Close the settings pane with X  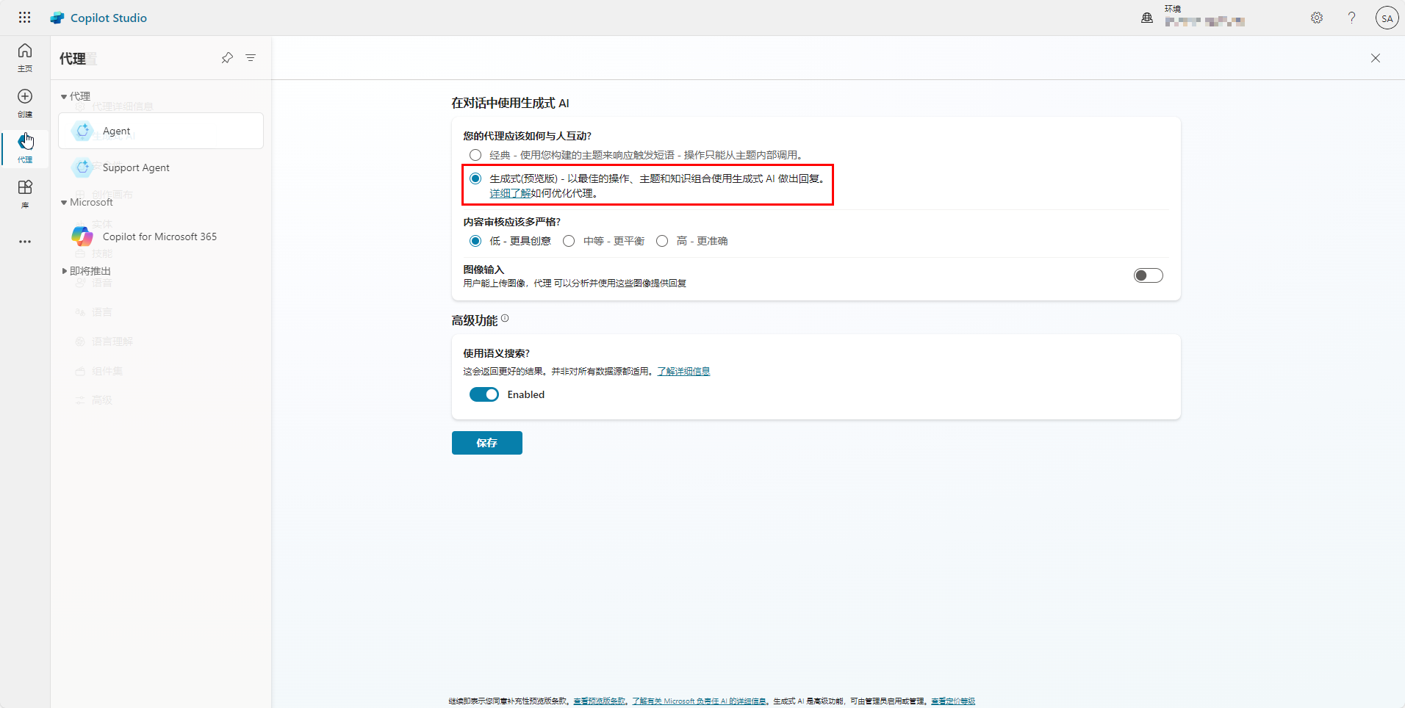1376,58
